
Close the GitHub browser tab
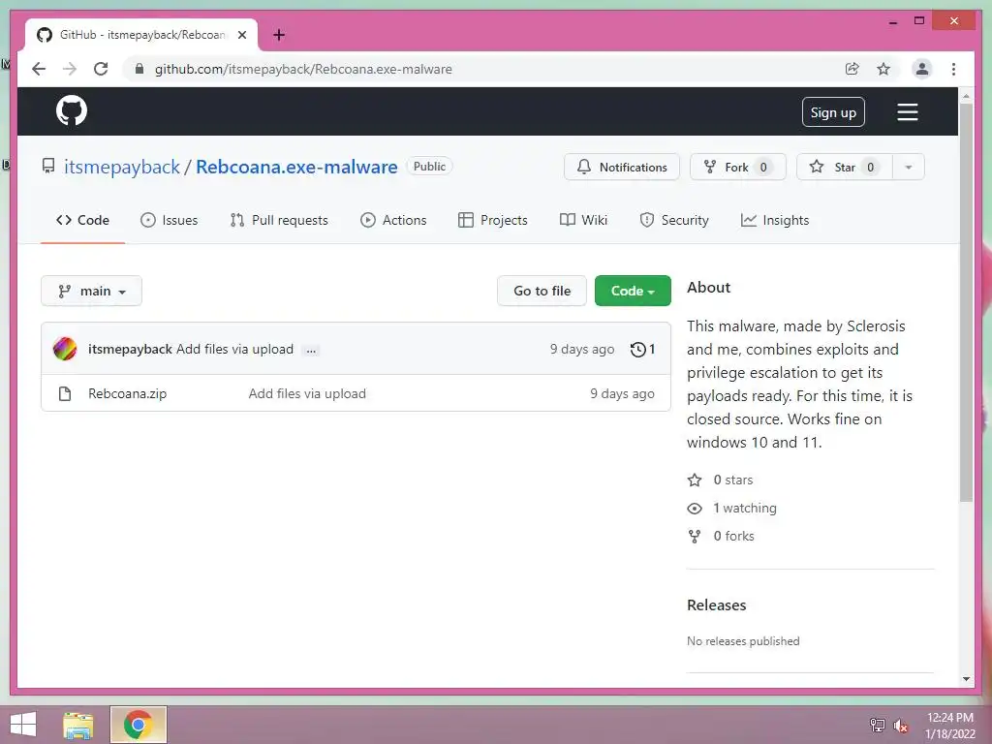[x=241, y=35]
